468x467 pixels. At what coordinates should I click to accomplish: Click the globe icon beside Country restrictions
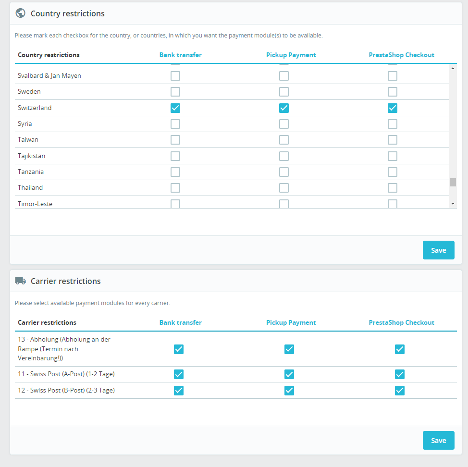click(x=20, y=13)
